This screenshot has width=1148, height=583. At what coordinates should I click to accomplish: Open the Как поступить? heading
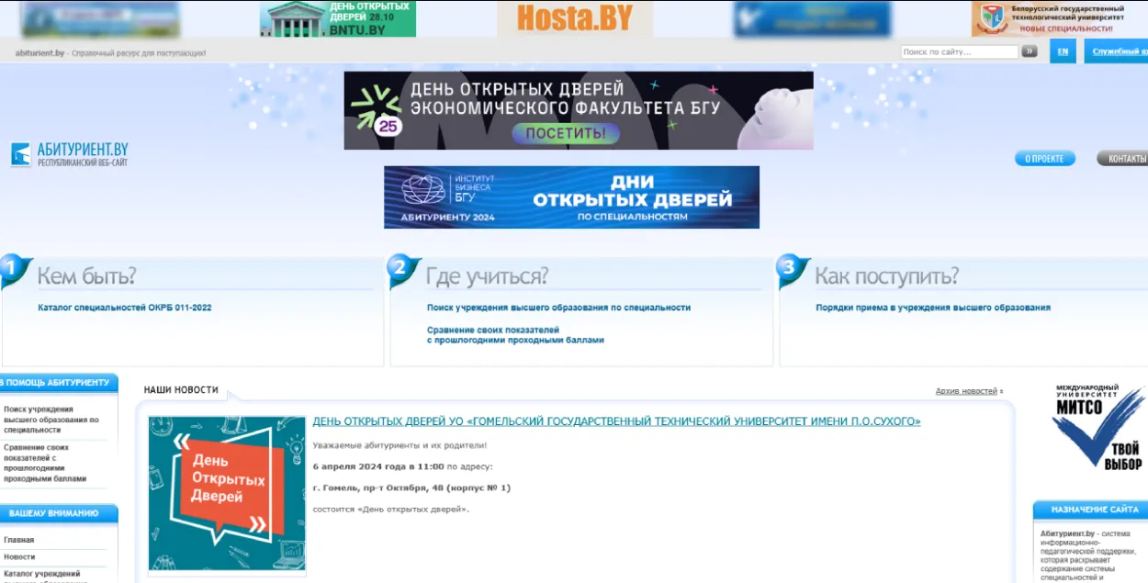(887, 275)
